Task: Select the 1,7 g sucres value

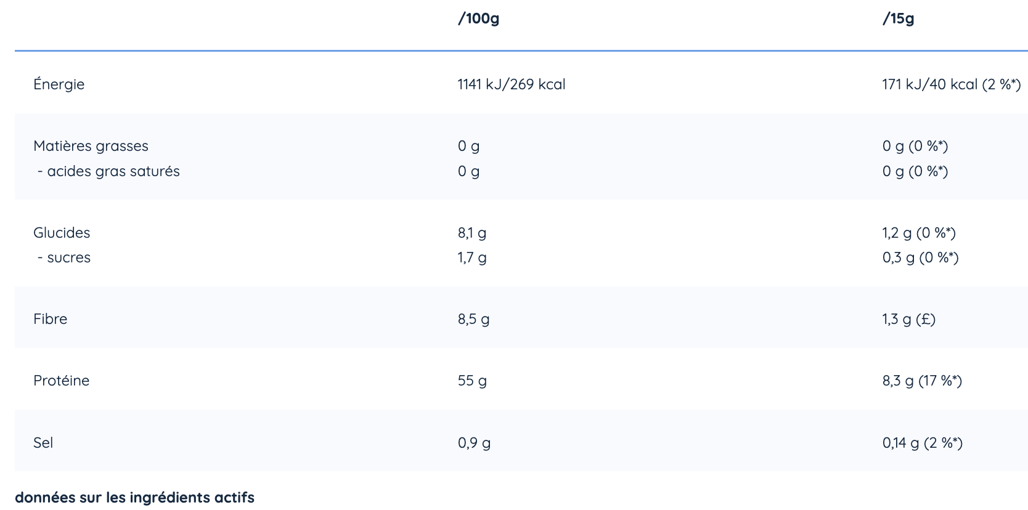Action: pos(471,257)
